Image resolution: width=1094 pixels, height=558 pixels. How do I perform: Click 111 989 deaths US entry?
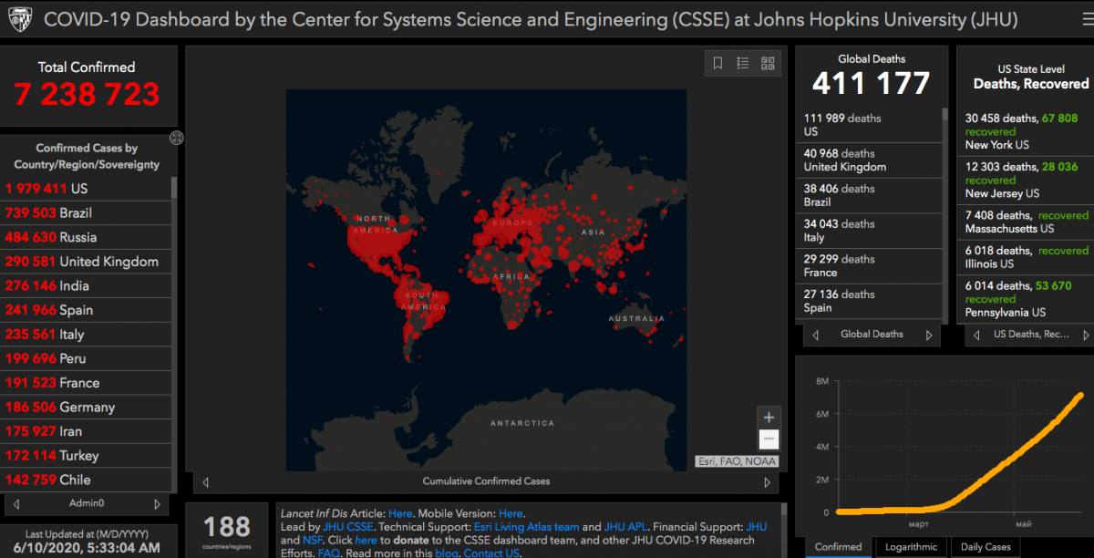pyautogui.click(x=869, y=125)
